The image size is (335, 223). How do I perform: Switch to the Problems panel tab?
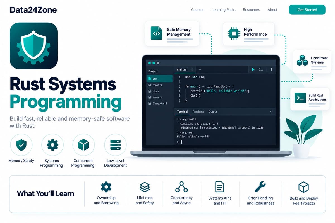pos(198,111)
